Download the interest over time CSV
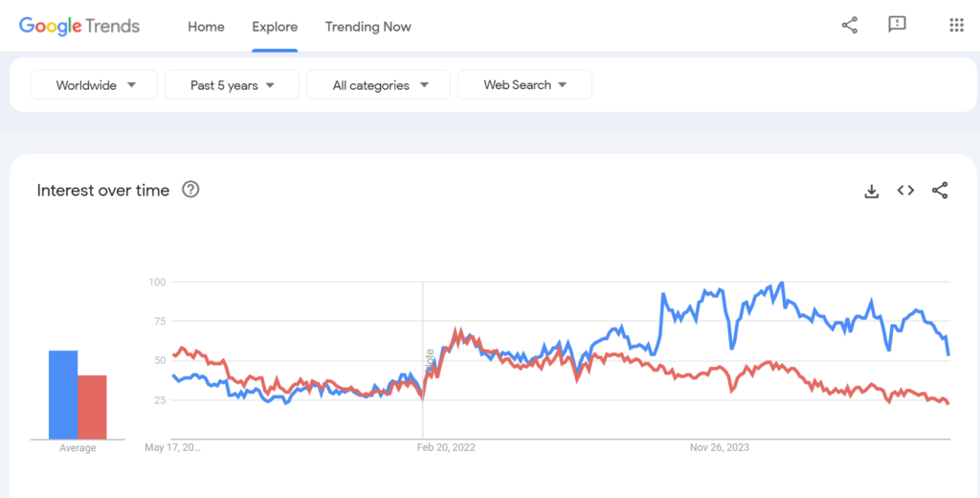The height and width of the screenshot is (498, 980). pyautogui.click(x=871, y=191)
